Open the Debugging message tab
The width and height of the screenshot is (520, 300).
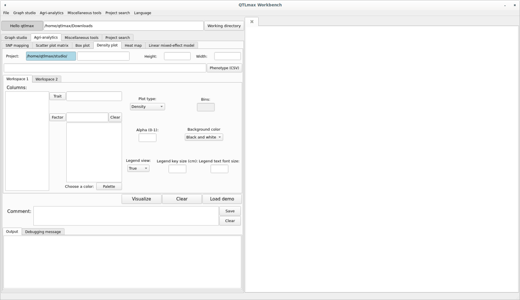point(43,232)
